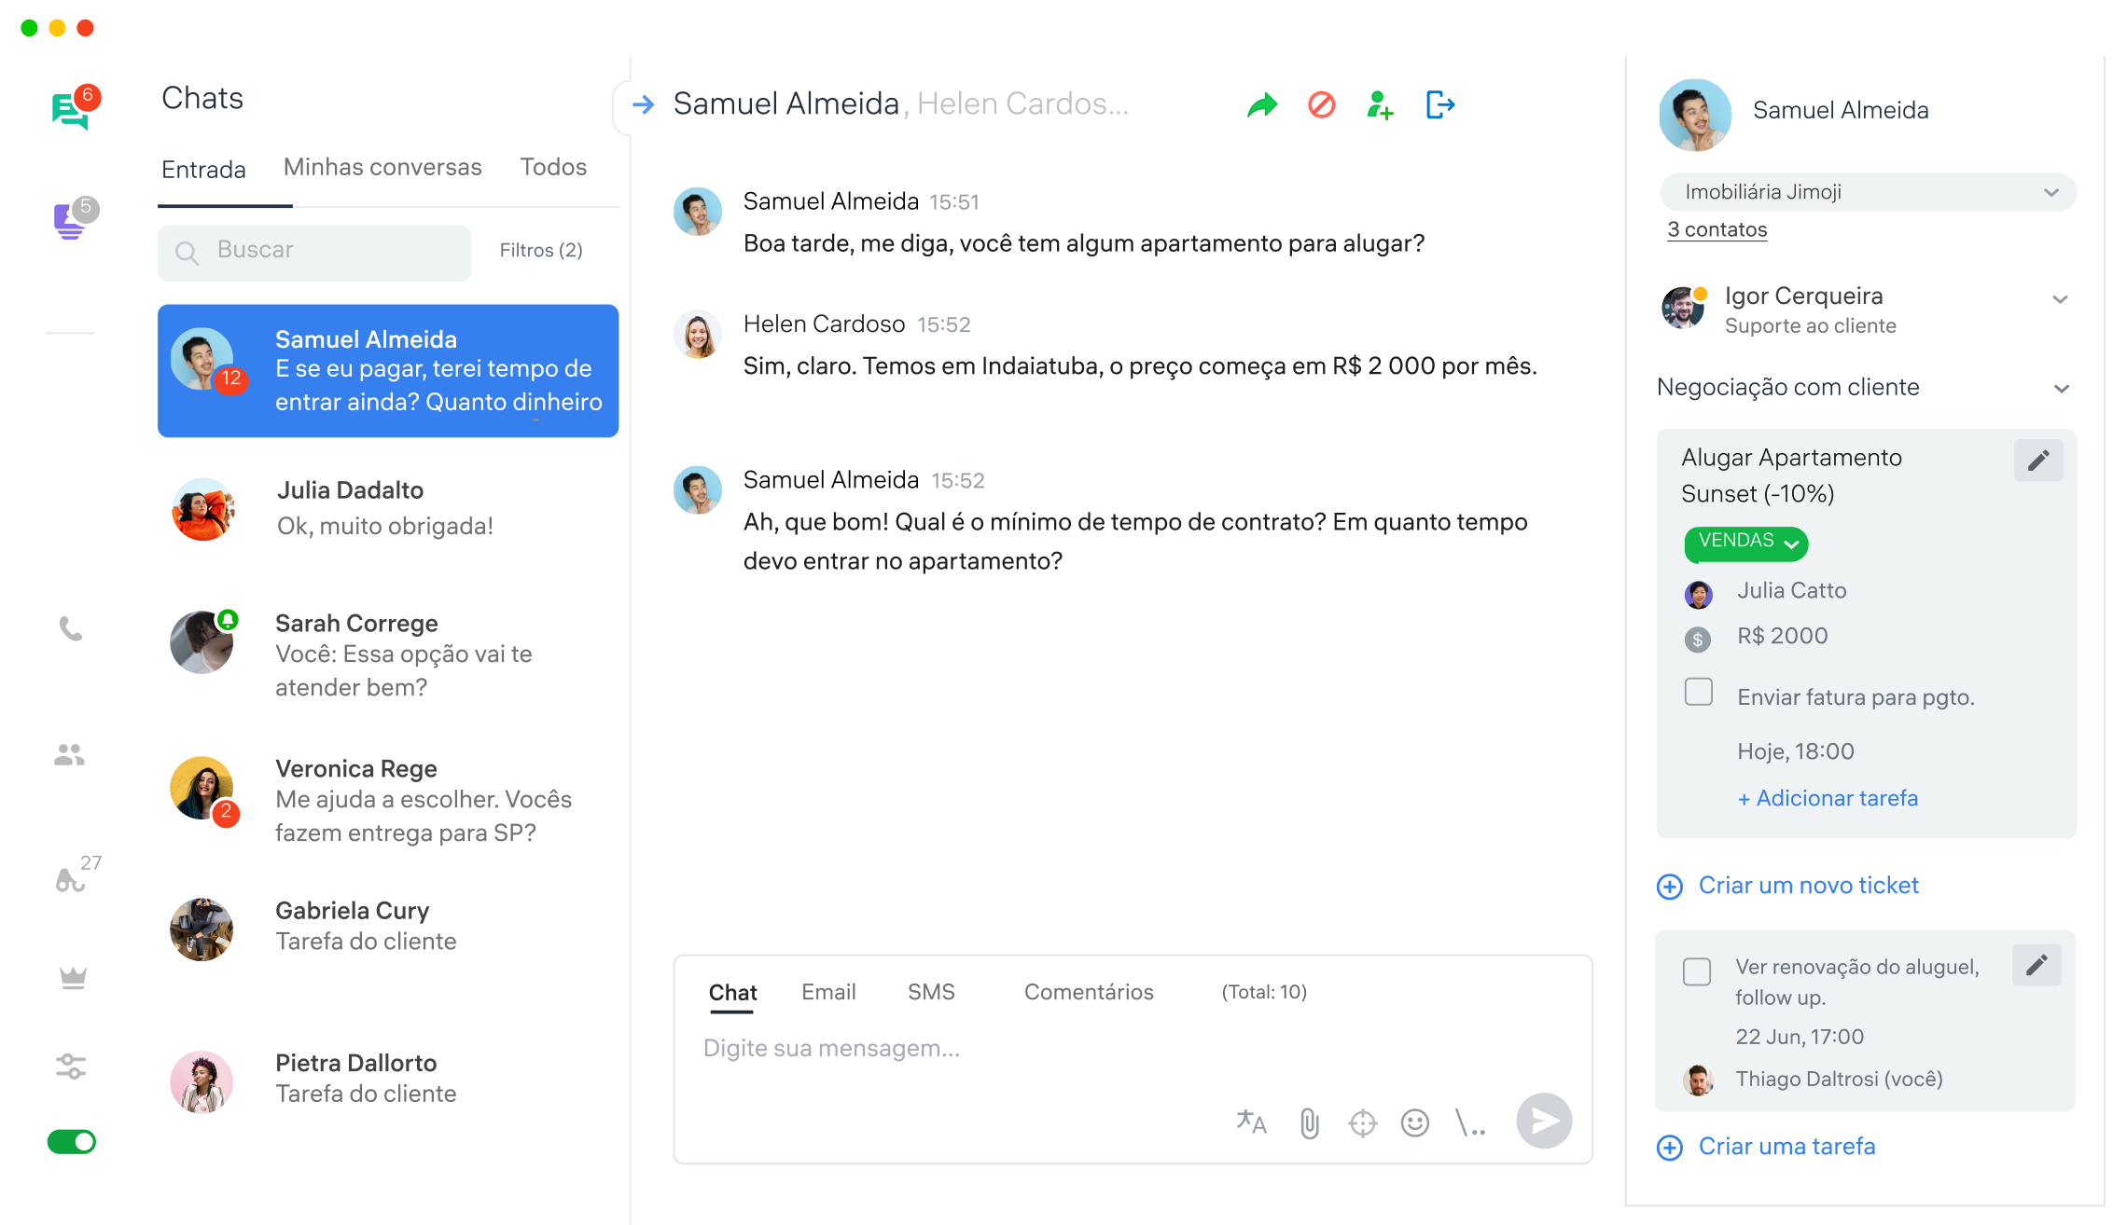Click the translate icon in message box
2113x1225 pixels.
[x=1251, y=1122]
